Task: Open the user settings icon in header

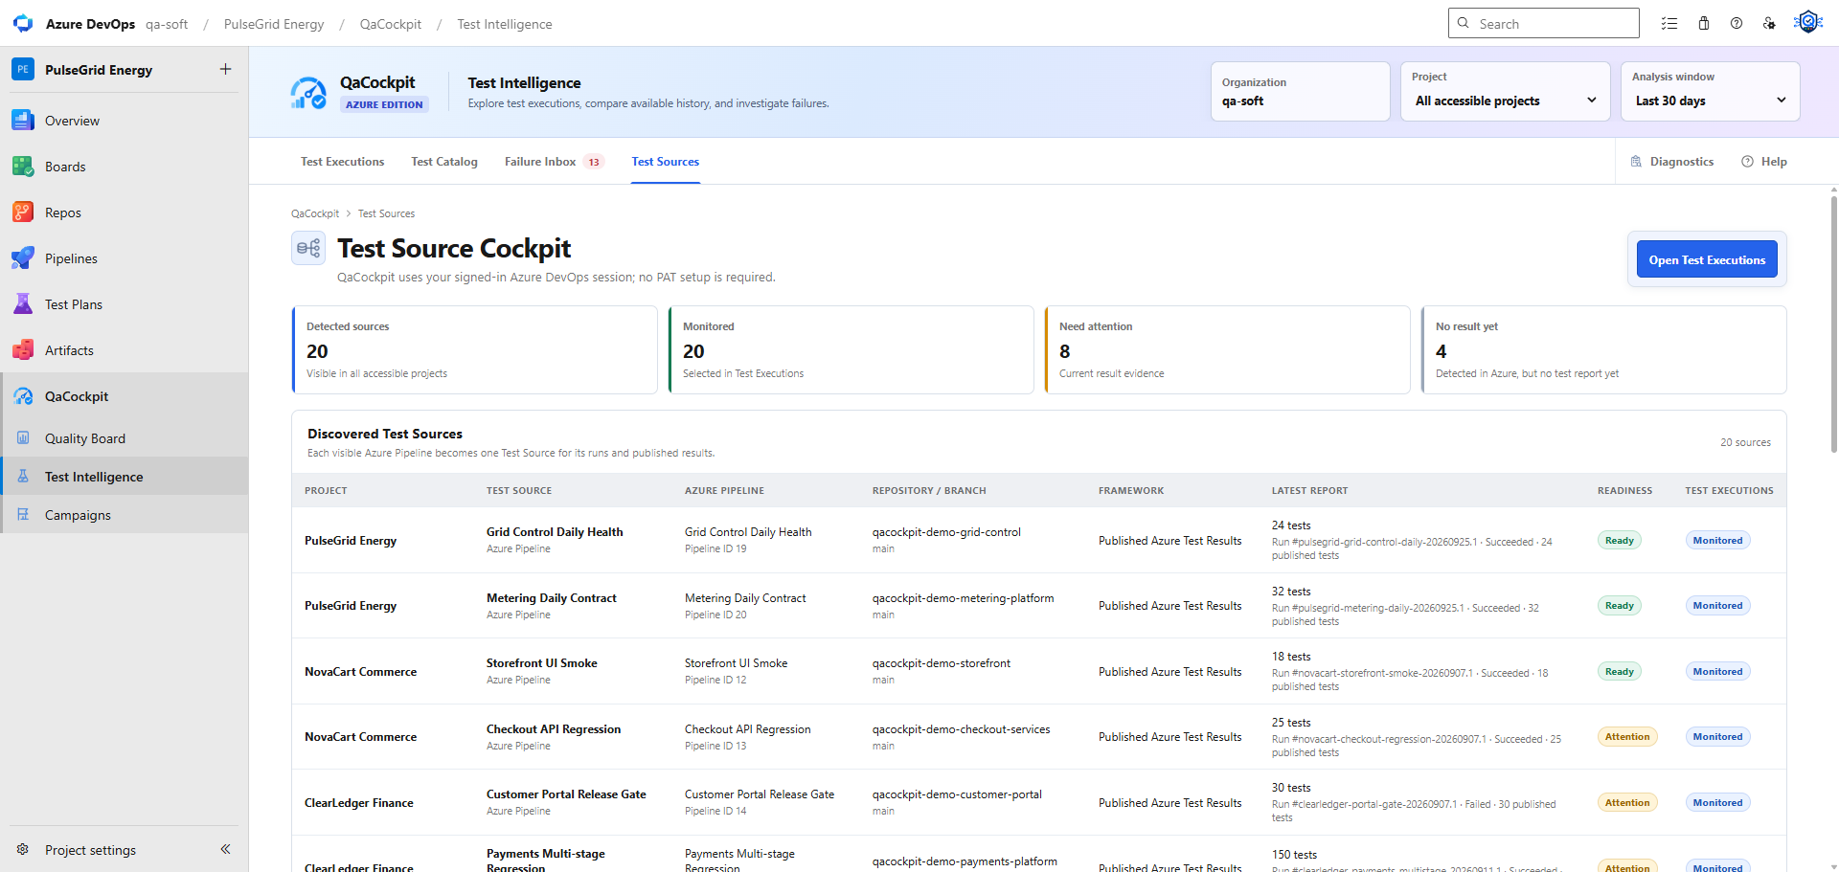Action: tap(1769, 24)
